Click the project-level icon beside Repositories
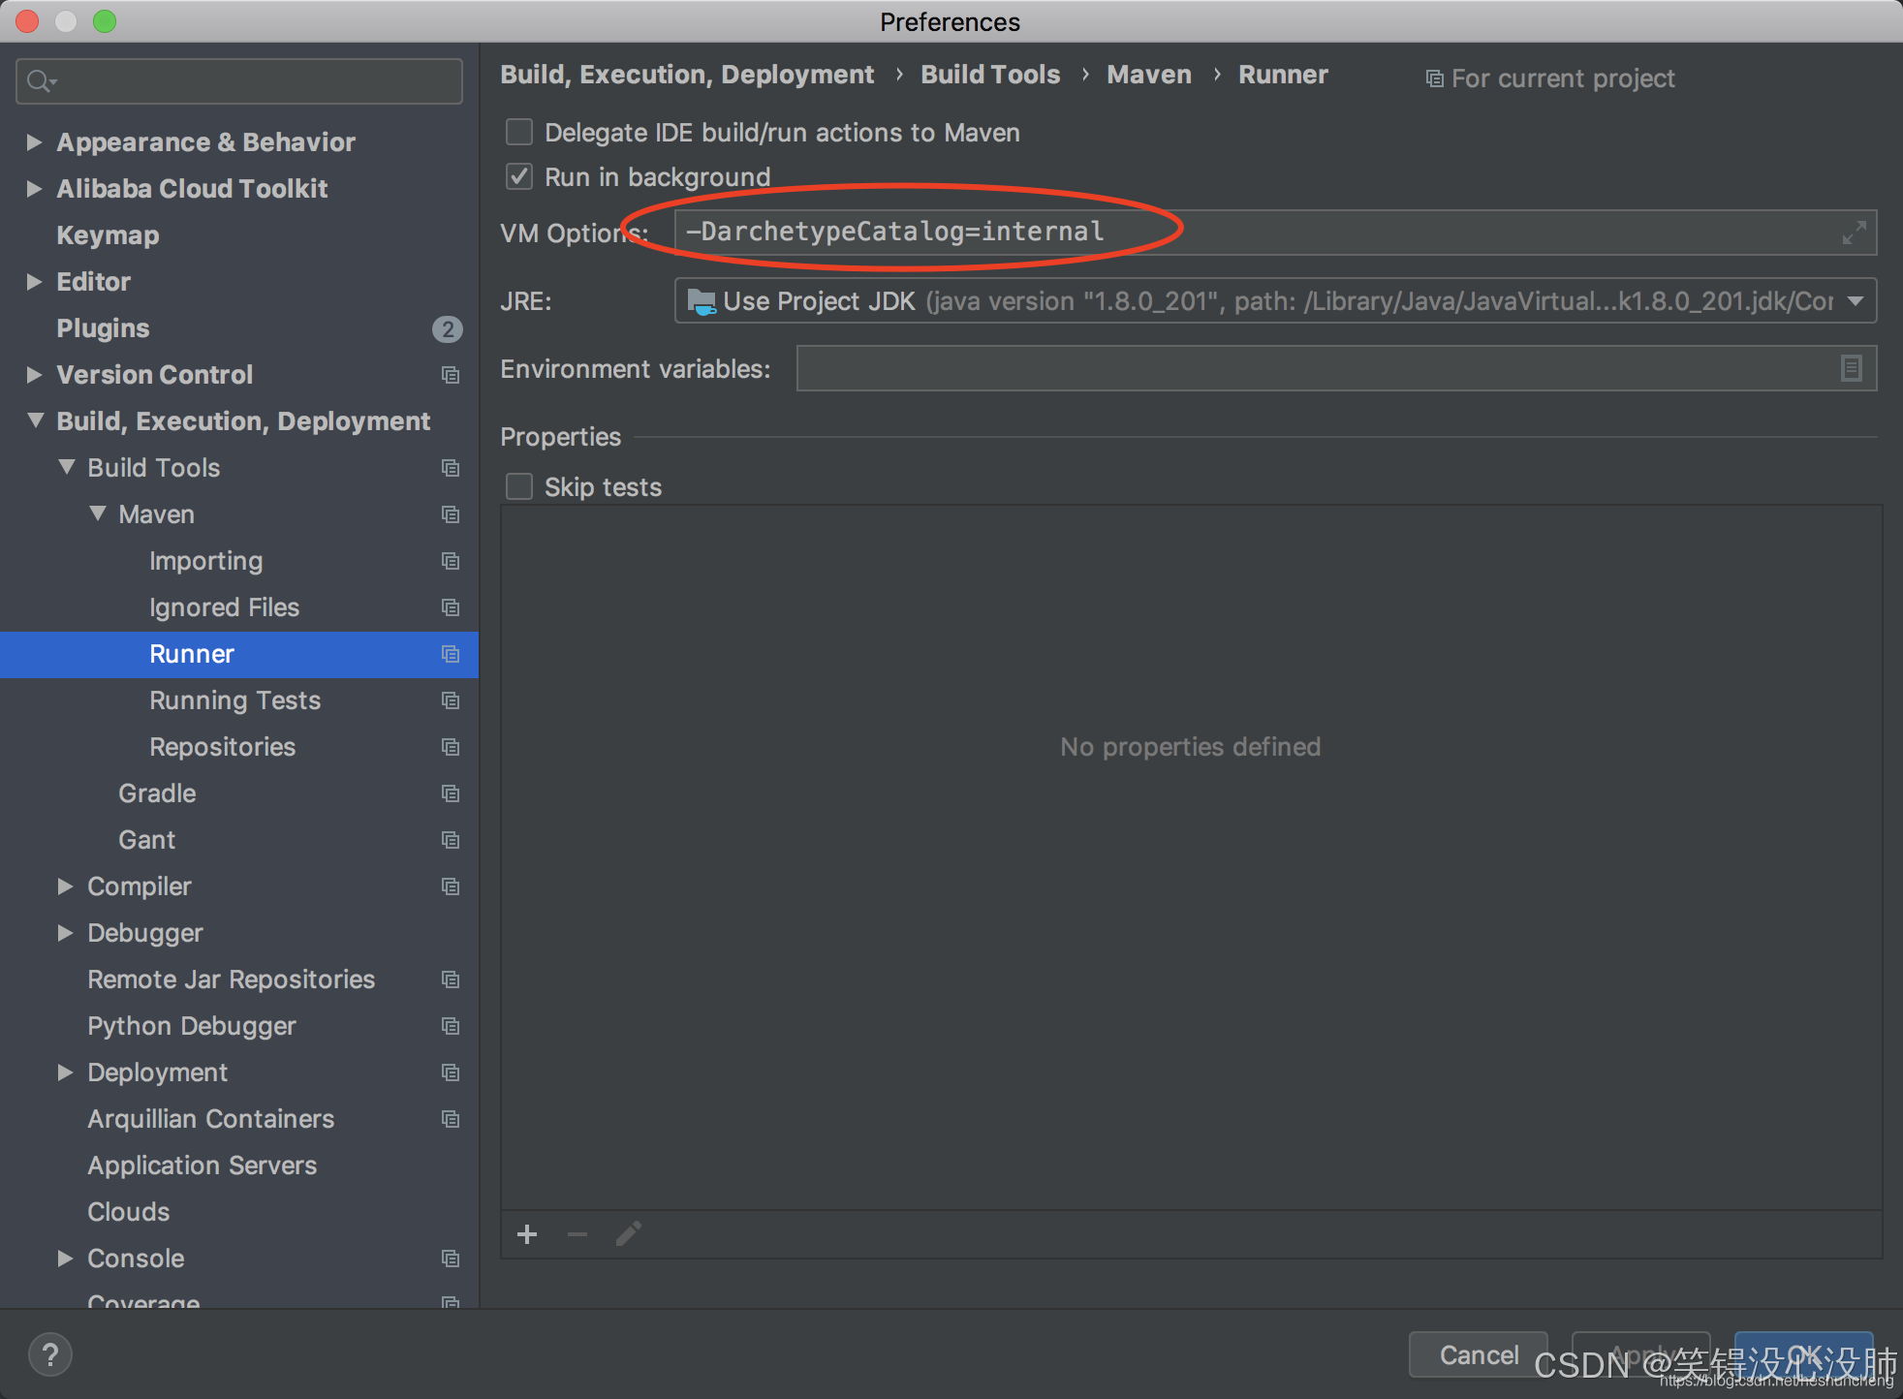The height and width of the screenshot is (1399, 1903). (451, 747)
